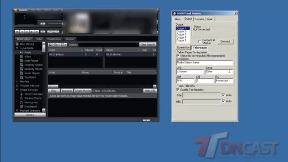Viewport: 288px width, 162px height.
Task: Click the Library button at sidebar bottom
Action: point(30,115)
